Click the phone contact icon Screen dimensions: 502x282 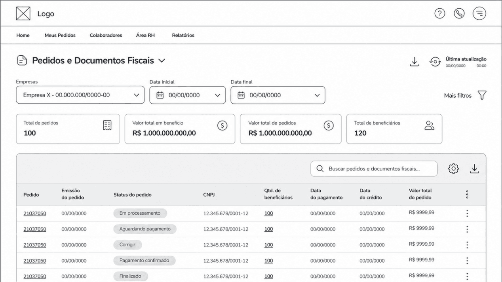click(x=459, y=13)
